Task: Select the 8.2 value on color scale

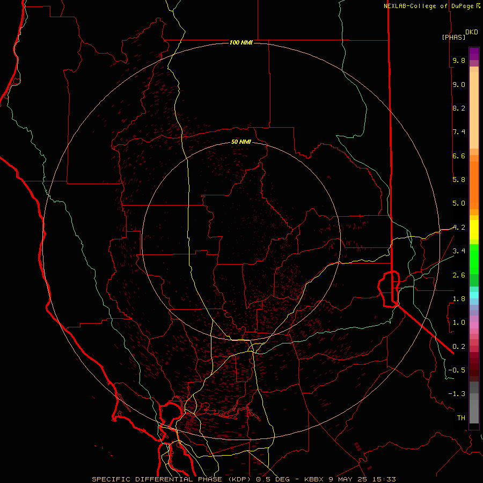Action: pyautogui.click(x=459, y=108)
